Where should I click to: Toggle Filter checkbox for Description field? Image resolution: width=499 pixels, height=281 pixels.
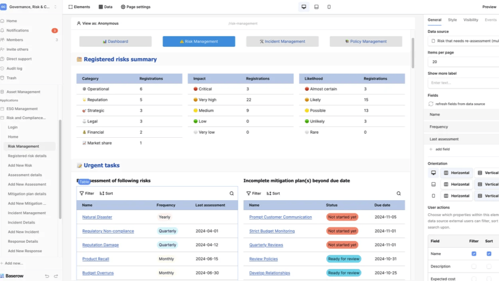tap(474, 267)
